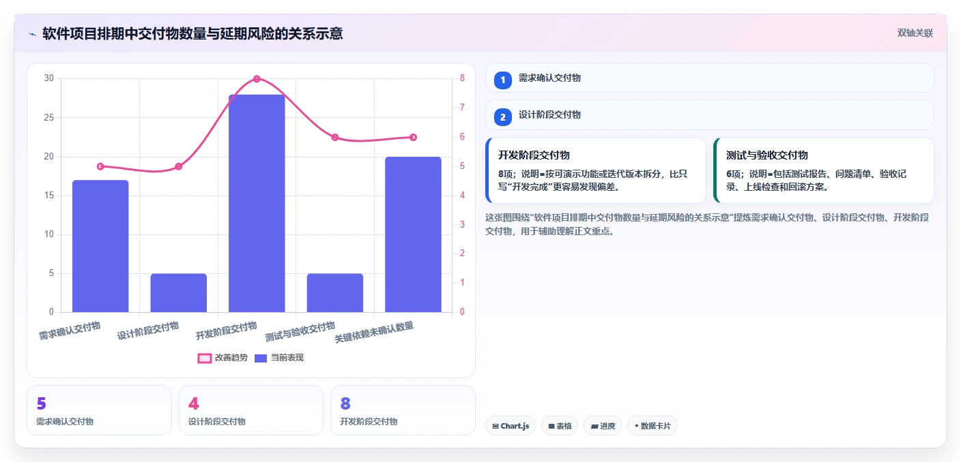The image size is (961, 462).
Task: Click the 需求确认交付物 bar in chart
Action: pos(100,246)
